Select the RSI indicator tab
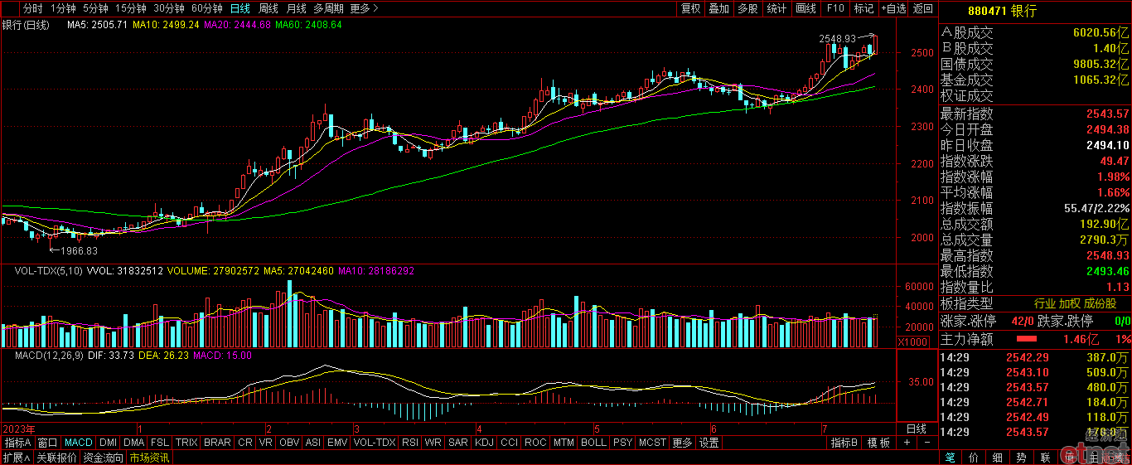 (410, 443)
